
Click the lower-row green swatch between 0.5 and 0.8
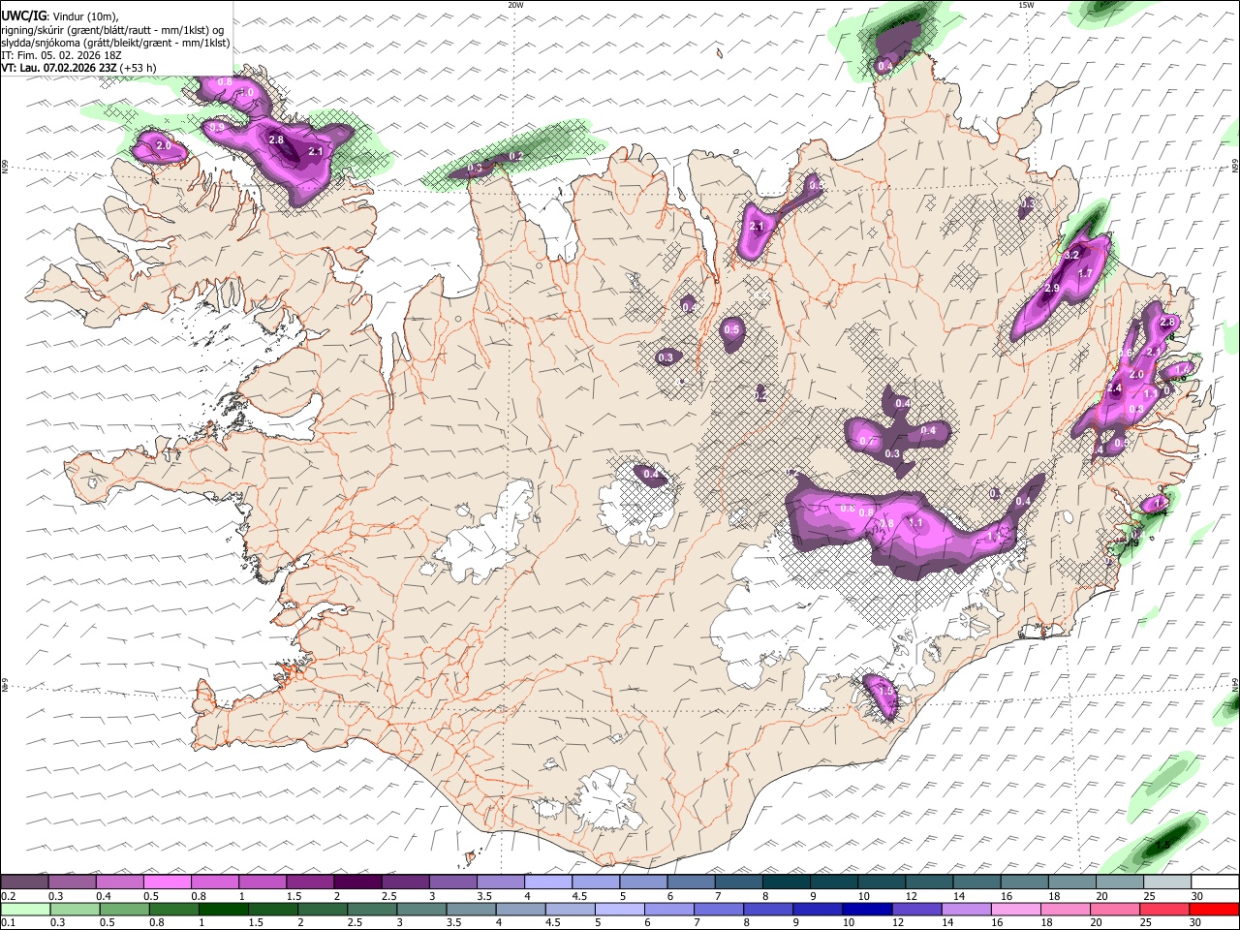coord(173,909)
